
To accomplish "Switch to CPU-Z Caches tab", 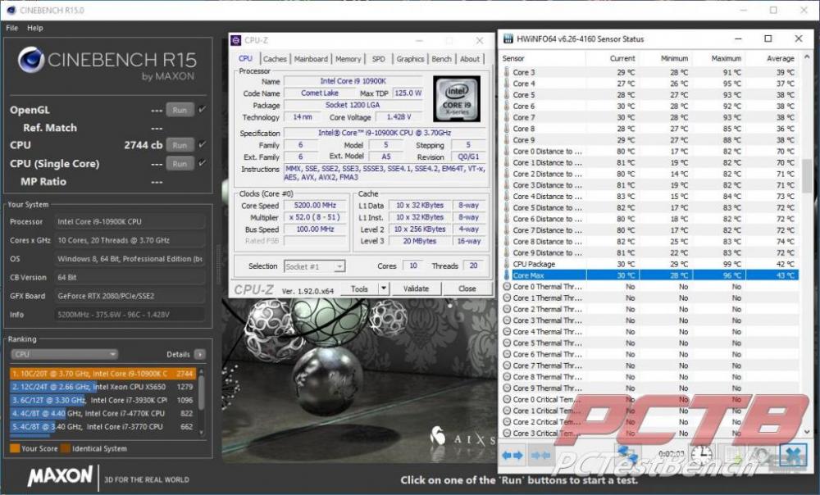I will click(275, 59).
